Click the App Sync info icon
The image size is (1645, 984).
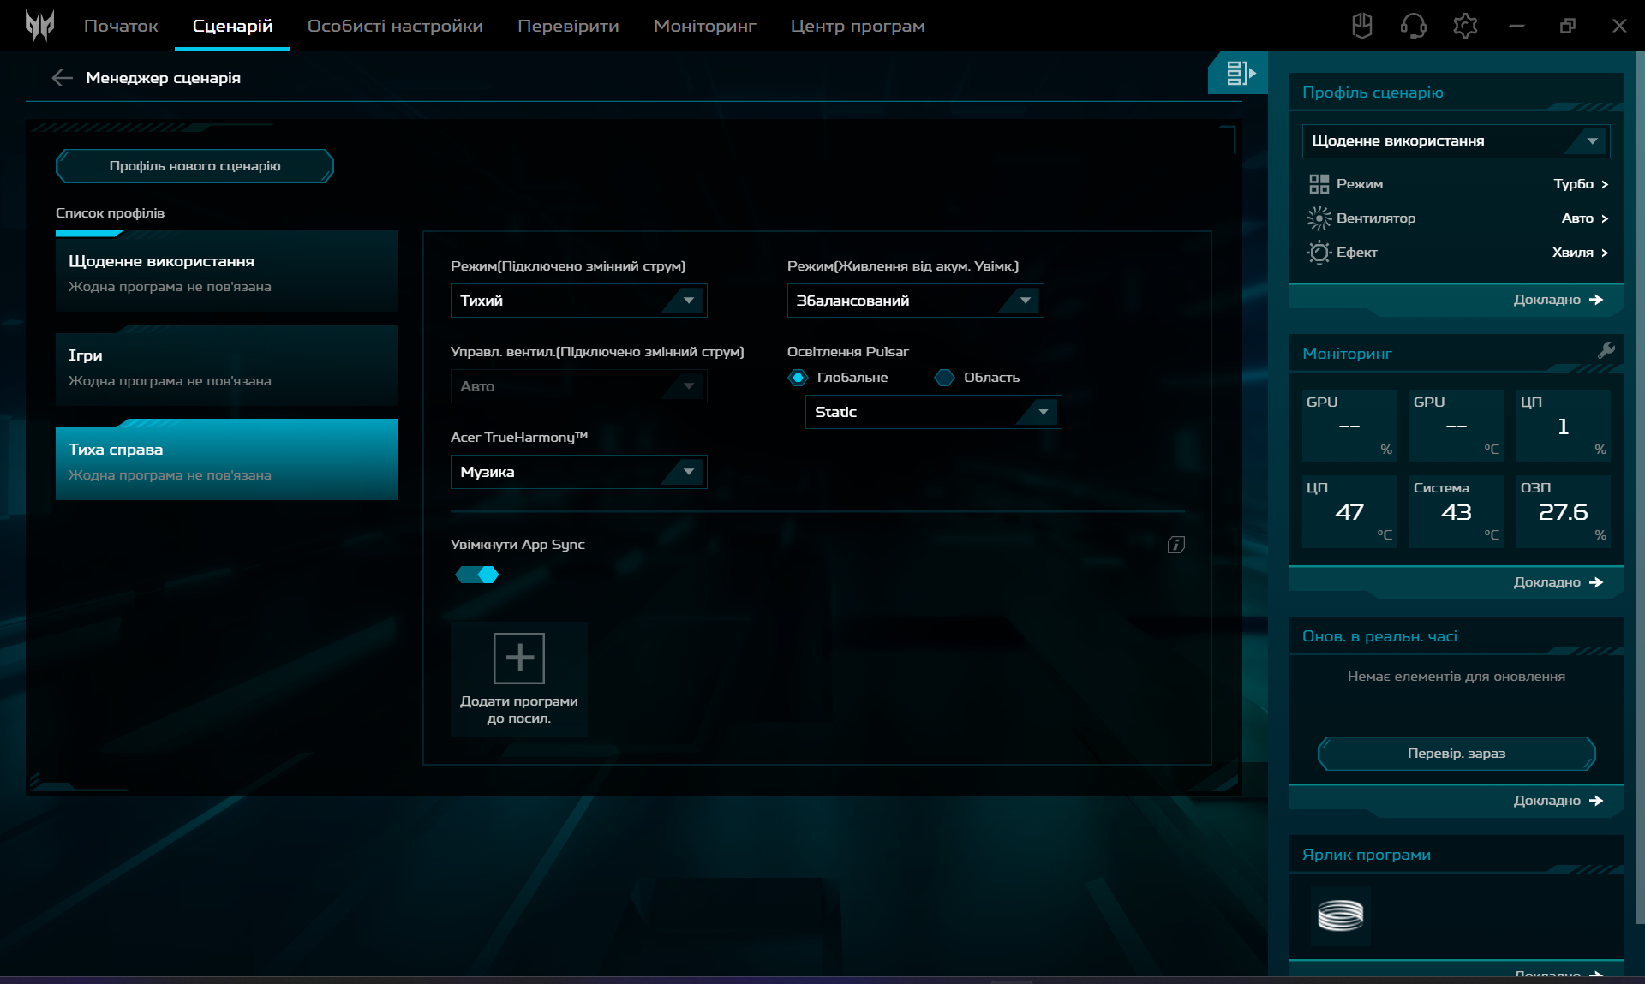[x=1175, y=545]
